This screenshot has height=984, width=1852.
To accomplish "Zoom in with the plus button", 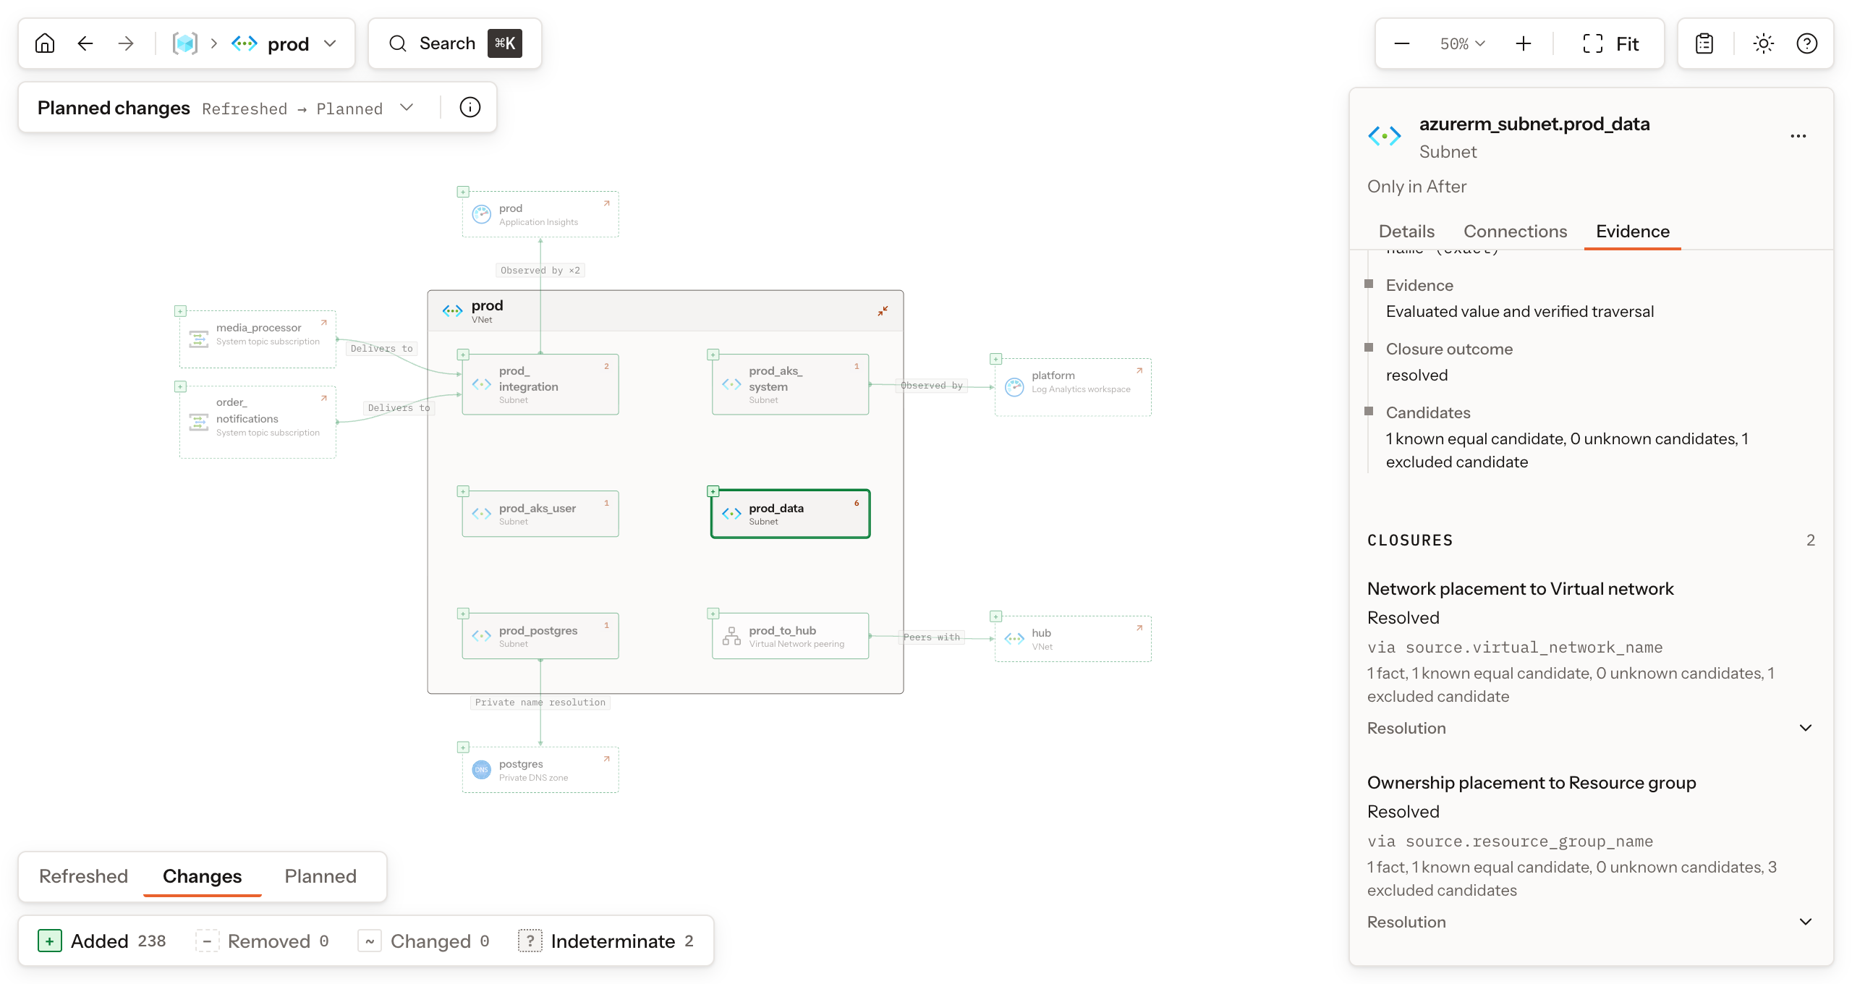I will [x=1524, y=43].
